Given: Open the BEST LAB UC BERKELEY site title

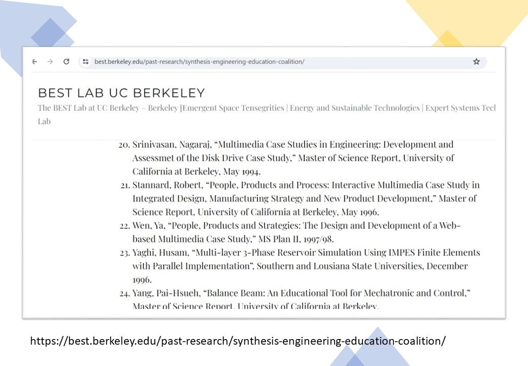Looking at the screenshot, I should 121,93.
